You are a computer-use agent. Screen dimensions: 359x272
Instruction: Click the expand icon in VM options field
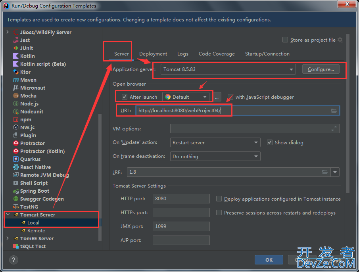[334, 129]
